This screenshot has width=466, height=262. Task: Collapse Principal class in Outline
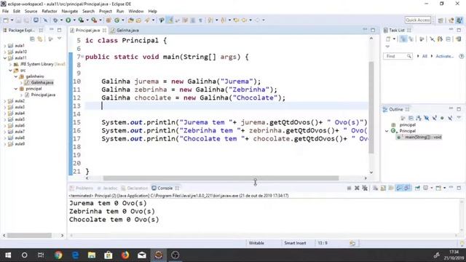387,131
